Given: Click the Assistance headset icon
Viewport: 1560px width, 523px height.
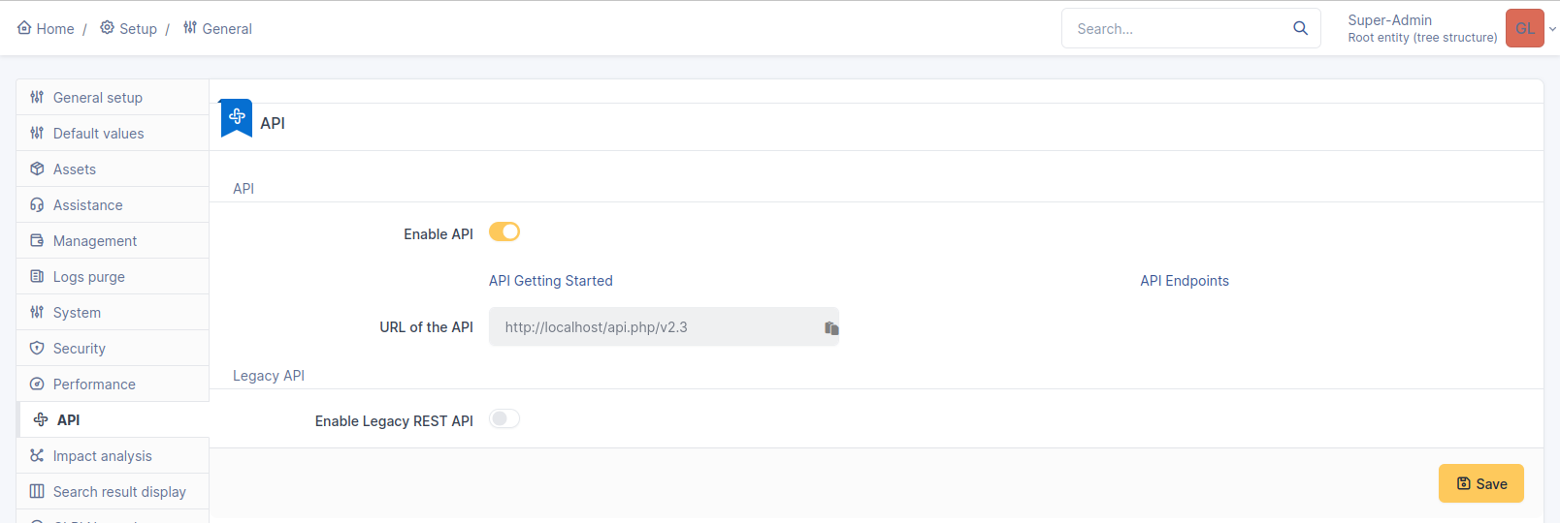Looking at the screenshot, I should point(37,204).
